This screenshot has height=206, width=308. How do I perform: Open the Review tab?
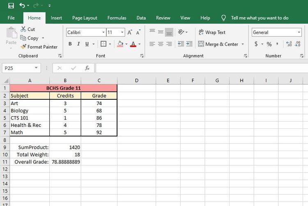click(x=163, y=18)
